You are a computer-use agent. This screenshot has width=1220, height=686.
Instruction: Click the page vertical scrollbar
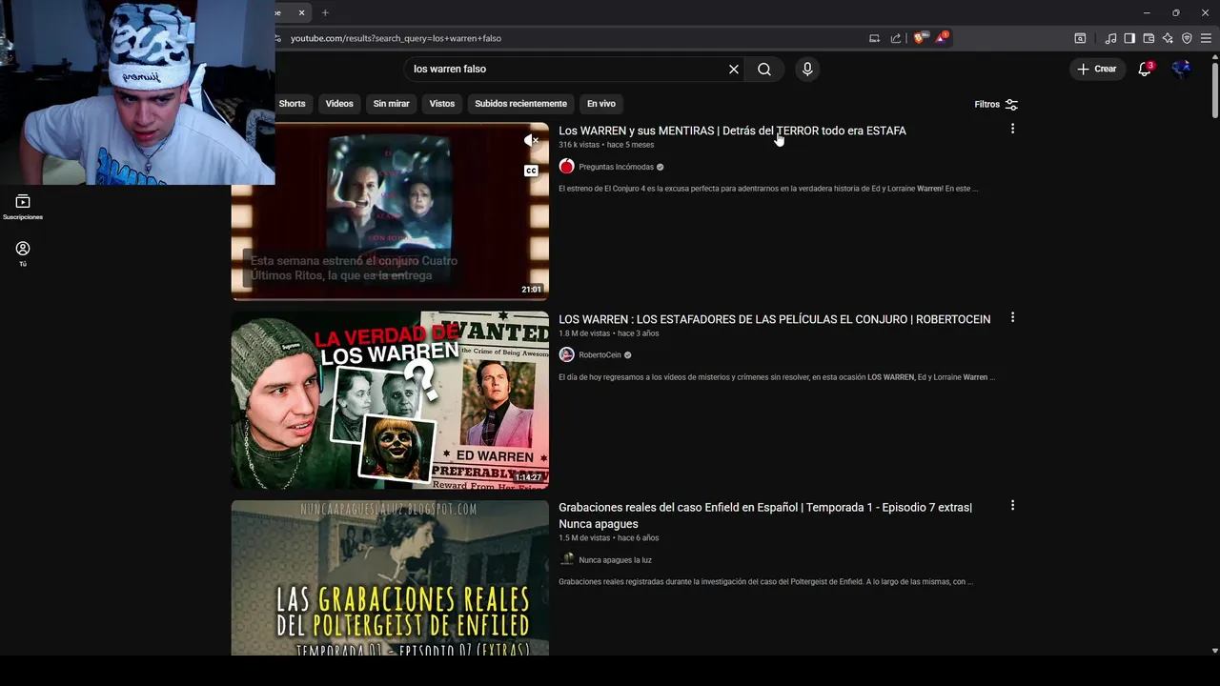(x=1214, y=91)
